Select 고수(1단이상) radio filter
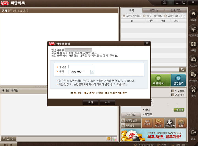 tap(124, 16)
